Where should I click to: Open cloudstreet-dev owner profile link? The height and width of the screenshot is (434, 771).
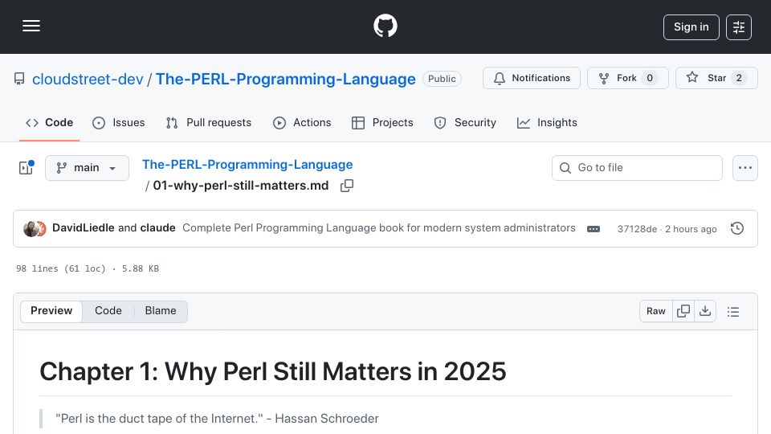tap(88, 79)
